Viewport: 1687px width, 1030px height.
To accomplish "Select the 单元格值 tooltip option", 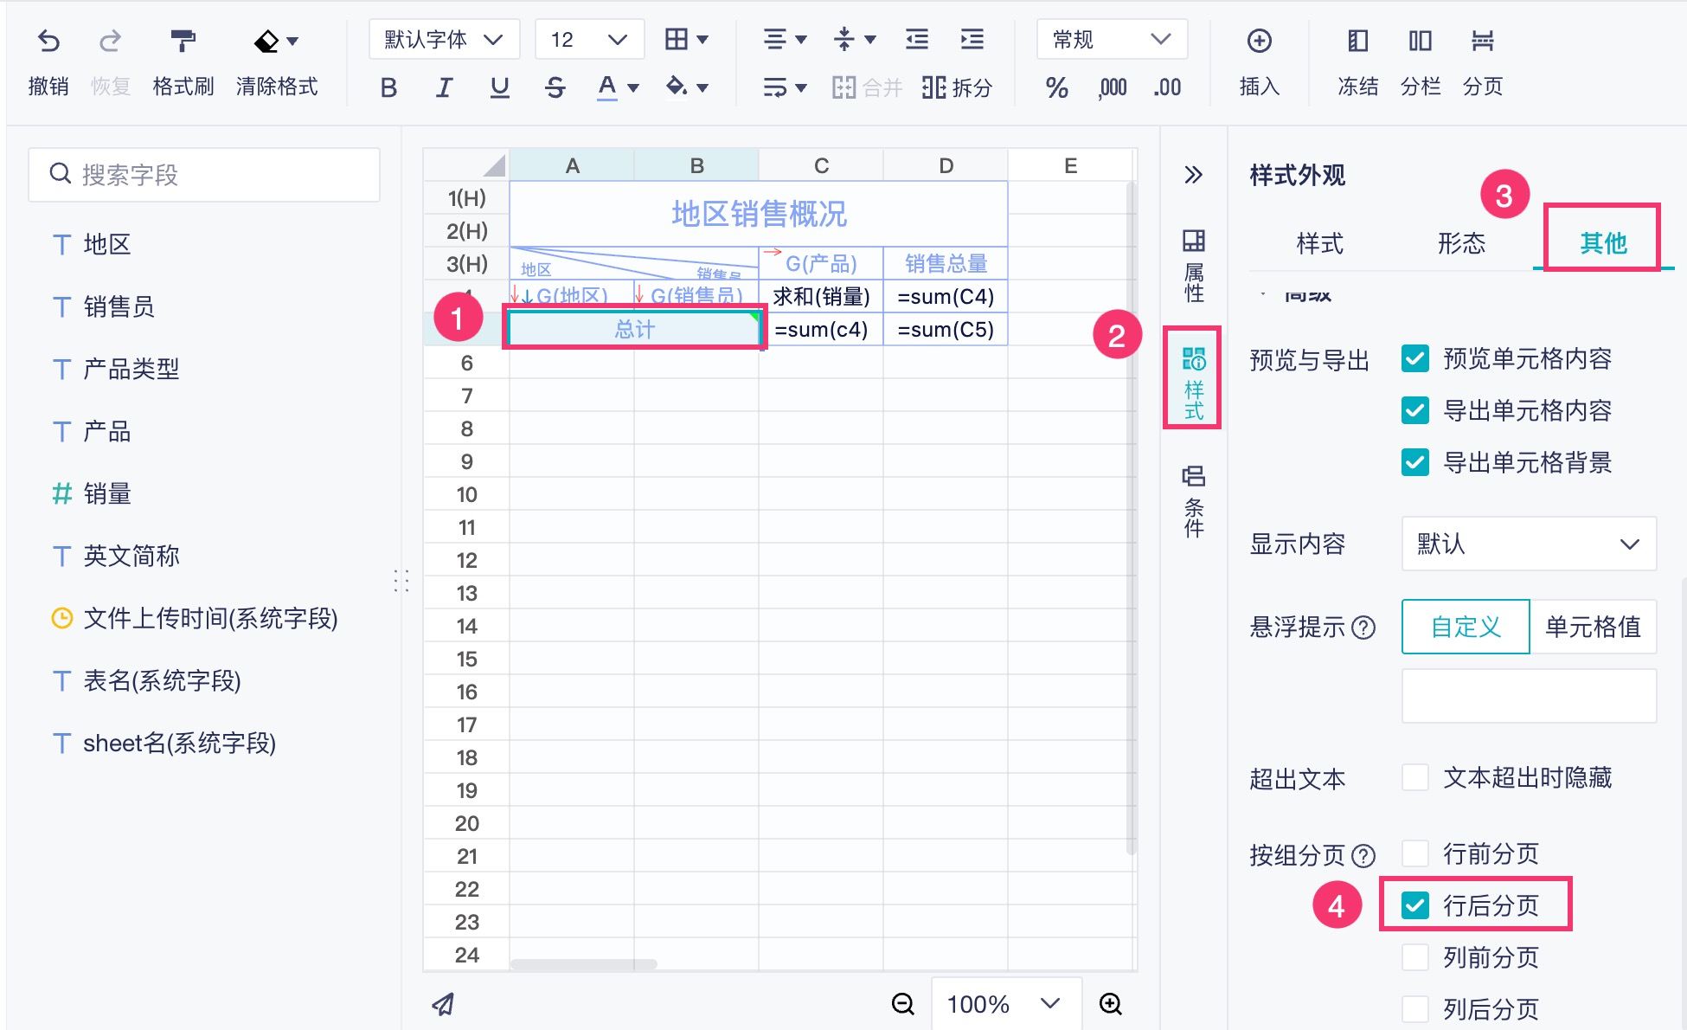I will (x=1592, y=627).
